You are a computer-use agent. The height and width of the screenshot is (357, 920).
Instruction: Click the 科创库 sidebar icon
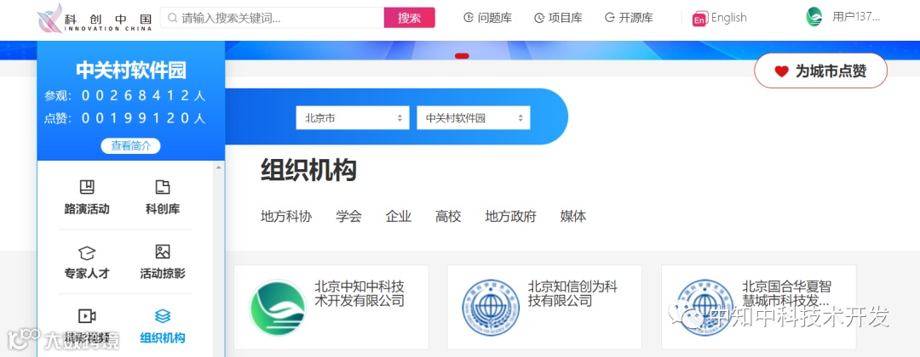(163, 187)
